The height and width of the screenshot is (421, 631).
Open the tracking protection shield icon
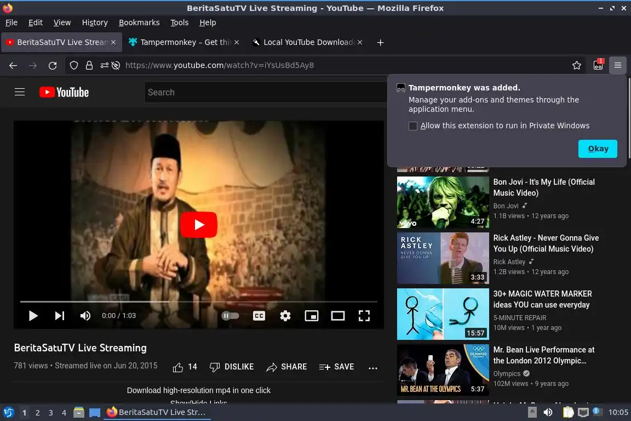point(73,65)
